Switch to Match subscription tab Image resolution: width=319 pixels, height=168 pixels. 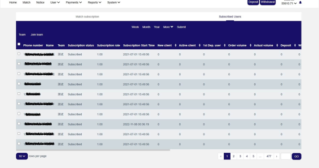87,17
